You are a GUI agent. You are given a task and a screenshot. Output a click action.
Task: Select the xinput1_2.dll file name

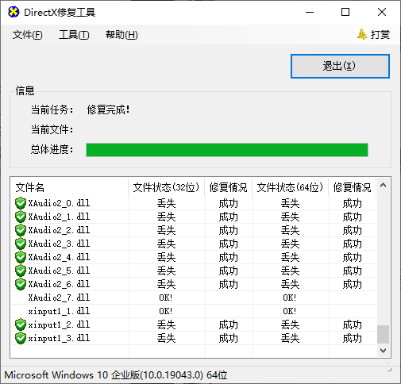tap(59, 324)
